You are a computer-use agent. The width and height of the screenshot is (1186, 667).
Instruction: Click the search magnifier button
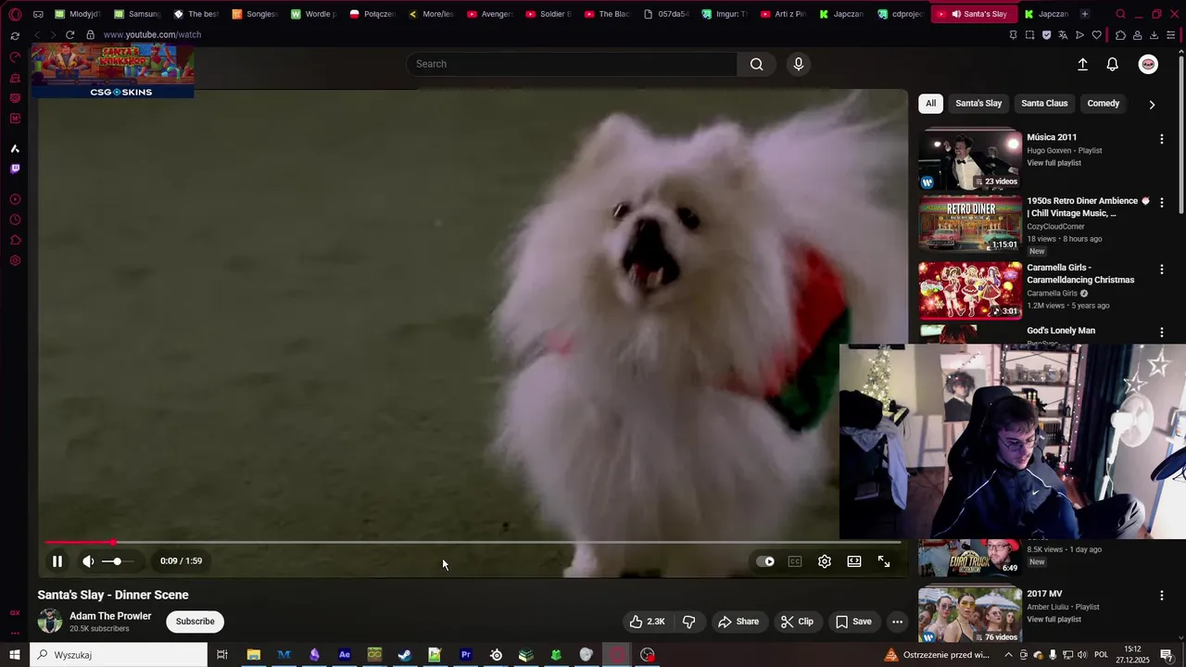coord(757,64)
